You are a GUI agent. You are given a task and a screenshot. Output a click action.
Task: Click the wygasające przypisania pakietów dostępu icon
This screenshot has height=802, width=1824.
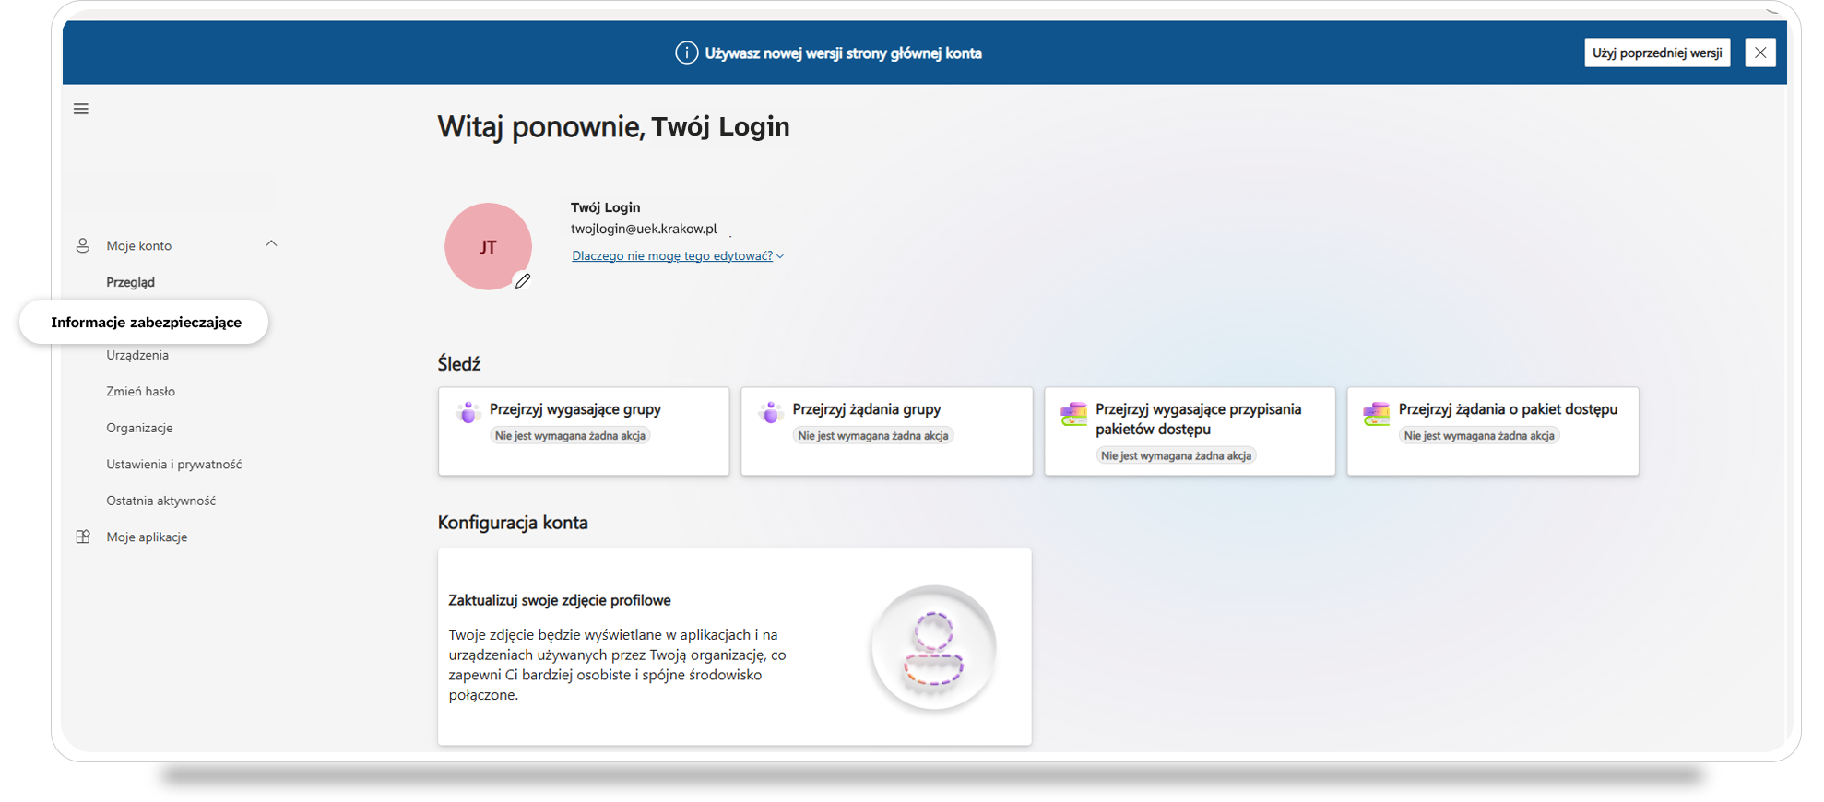pyautogui.click(x=1073, y=413)
